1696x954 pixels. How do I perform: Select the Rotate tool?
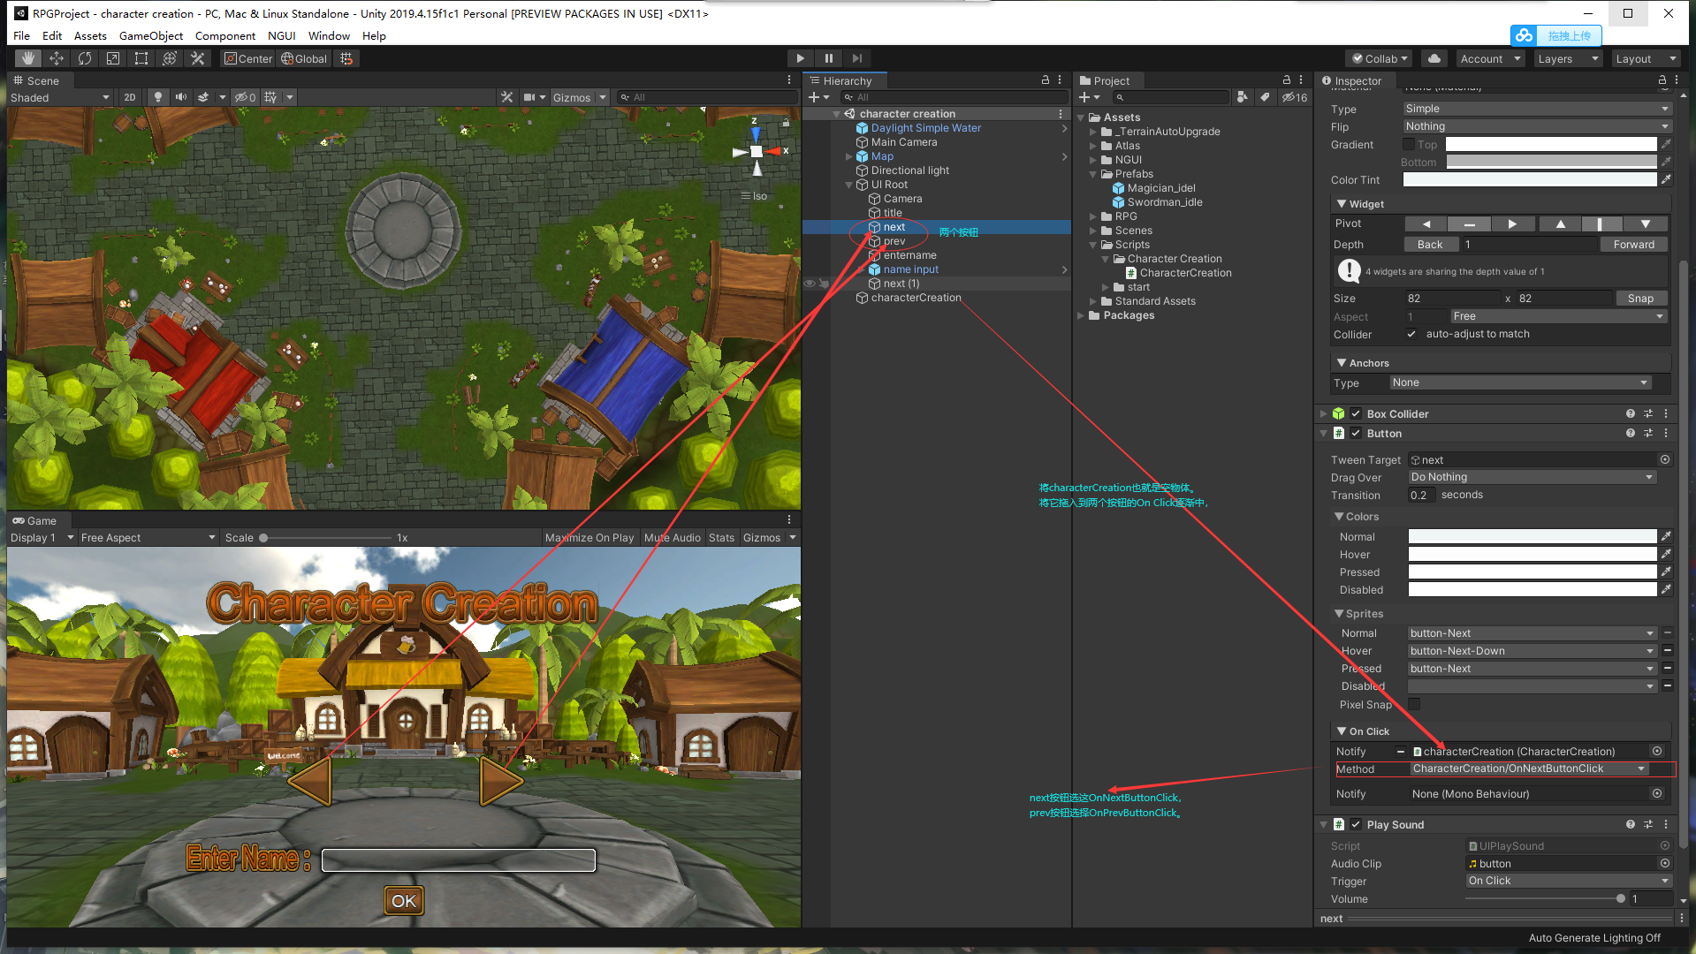[x=85, y=58]
